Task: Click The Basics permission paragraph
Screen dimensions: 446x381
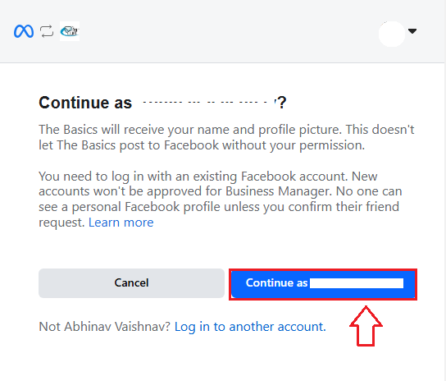Action: tap(226, 137)
